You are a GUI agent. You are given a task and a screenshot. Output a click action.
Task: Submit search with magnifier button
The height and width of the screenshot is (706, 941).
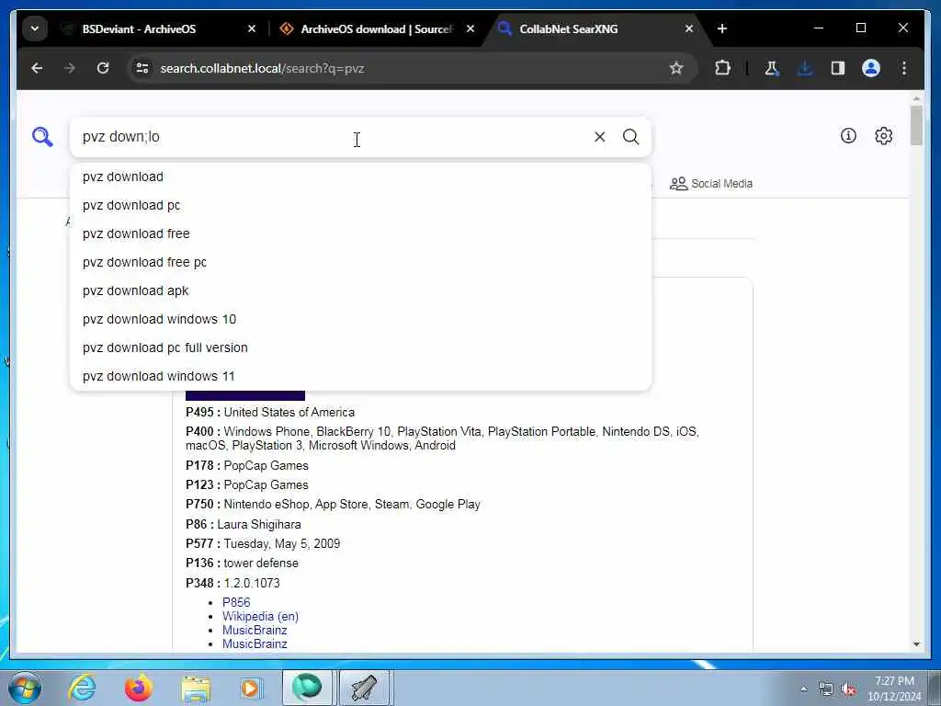point(630,137)
